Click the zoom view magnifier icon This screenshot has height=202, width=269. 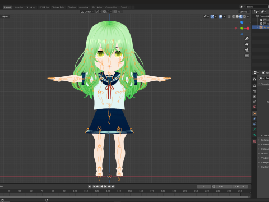247,39
